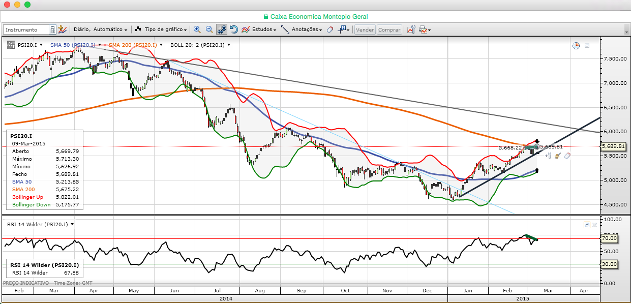This screenshot has height=304, width=631.
Task: Close the RSI indicator panel
Action: pos(595,224)
